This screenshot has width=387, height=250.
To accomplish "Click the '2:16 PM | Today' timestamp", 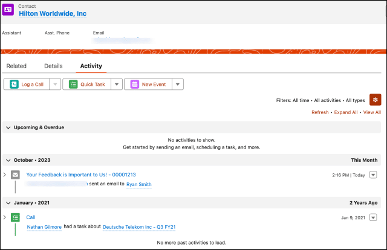I will 348,175.
